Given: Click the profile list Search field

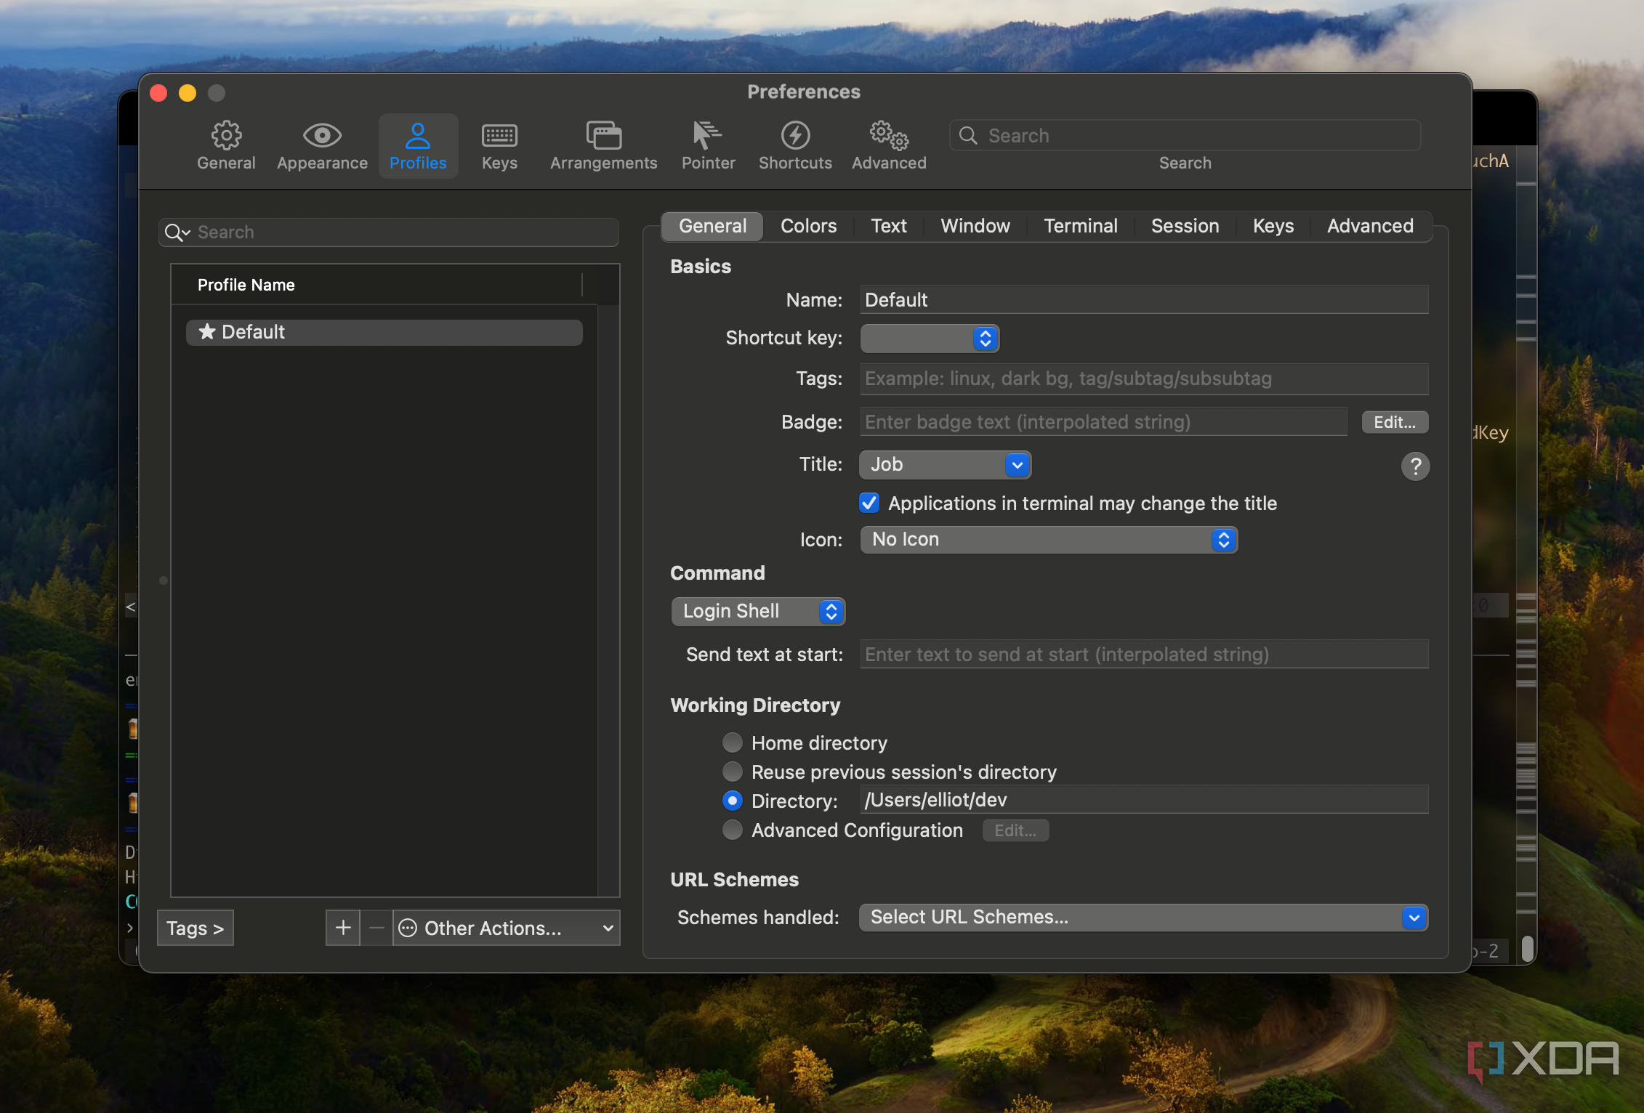Looking at the screenshot, I should [x=389, y=232].
